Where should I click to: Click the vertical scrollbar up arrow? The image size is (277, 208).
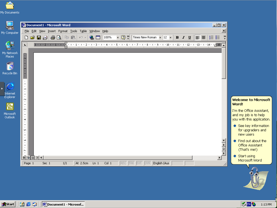224,45
